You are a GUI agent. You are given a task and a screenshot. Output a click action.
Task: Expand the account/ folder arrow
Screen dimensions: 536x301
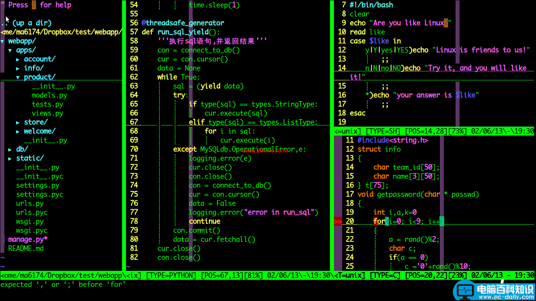[x=18, y=59]
